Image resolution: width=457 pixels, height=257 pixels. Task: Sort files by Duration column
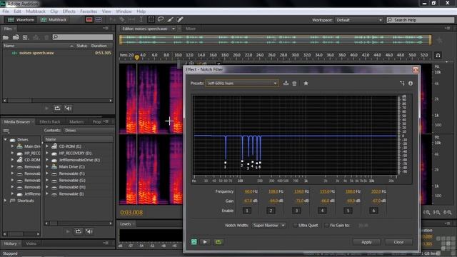(99, 46)
